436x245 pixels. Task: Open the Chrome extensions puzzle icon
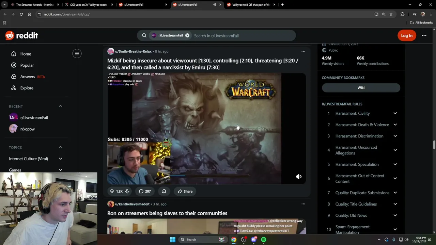[403, 14]
